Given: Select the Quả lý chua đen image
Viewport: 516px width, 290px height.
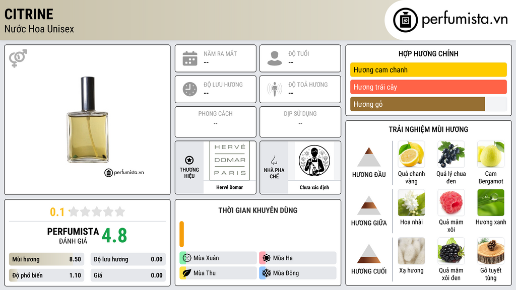Looking at the screenshot, I should click(x=451, y=154).
